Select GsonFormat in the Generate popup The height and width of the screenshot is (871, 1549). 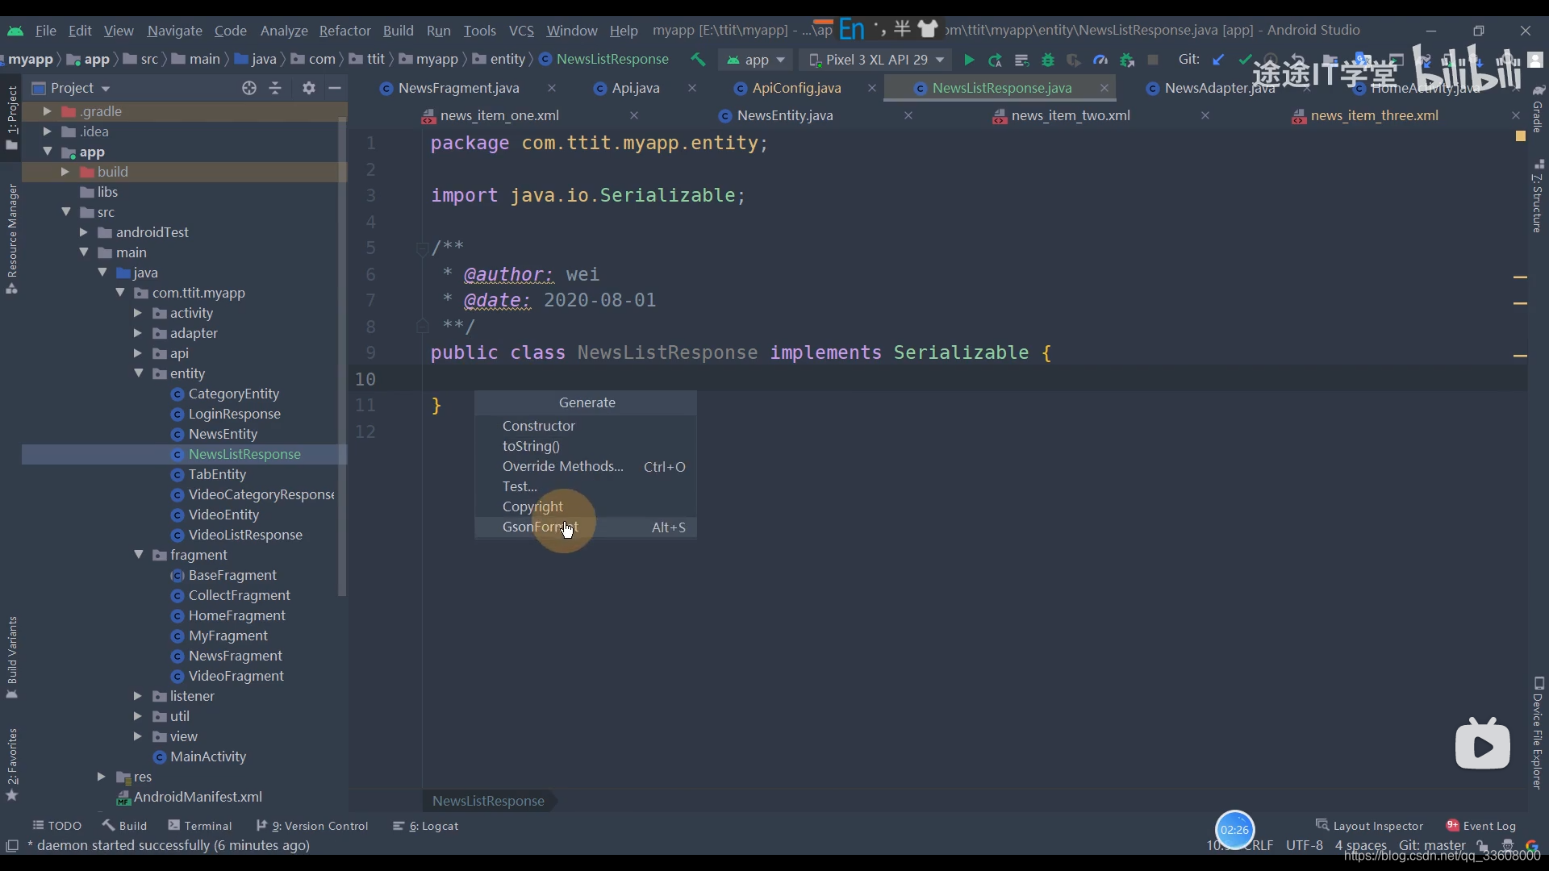586,527
